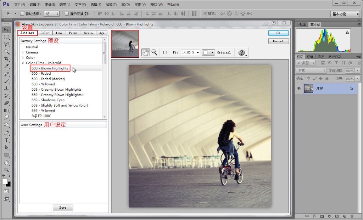Viewport: 363px width, 220px height.
Task: Click the foreground color swatch
Action: click(x=5, y=182)
